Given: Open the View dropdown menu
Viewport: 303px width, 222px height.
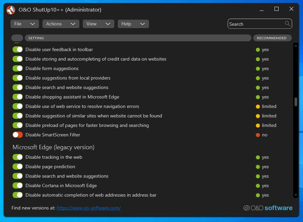Looking at the screenshot, I should 98,24.
